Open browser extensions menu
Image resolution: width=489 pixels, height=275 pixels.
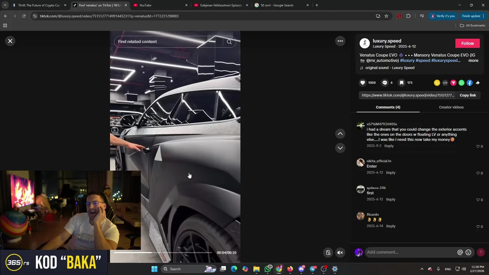[408, 16]
